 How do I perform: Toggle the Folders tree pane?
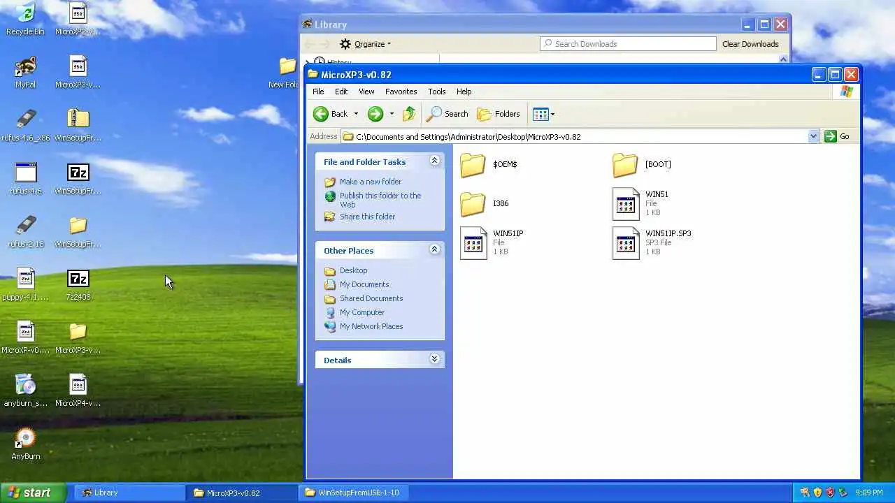(499, 114)
